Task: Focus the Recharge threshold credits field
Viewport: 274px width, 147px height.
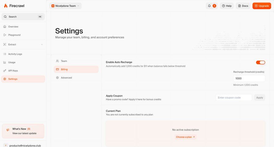Action: [x=249, y=78]
